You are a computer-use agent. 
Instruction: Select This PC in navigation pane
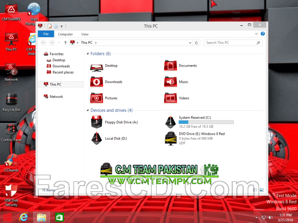(61, 84)
